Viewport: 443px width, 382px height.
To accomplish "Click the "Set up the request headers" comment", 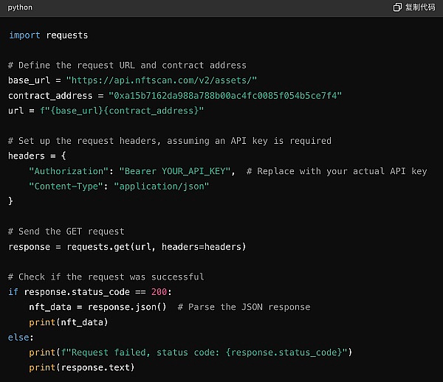I will pyautogui.click(x=169, y=141).
